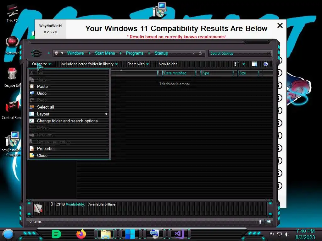The image size is (322, 241).
Task: Open File Explorer from the taskbar
Action: coord(106,234)
